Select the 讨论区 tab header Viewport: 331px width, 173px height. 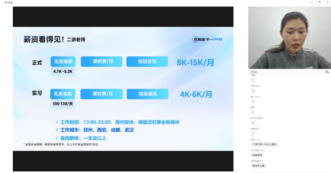click(x=254, y=72)
